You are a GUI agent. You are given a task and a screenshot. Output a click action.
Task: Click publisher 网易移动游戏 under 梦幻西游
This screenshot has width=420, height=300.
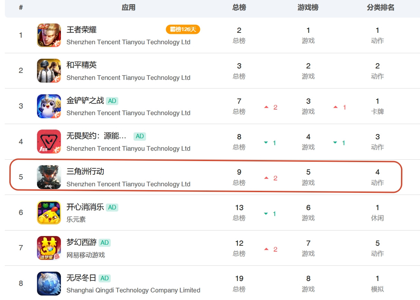tap(86, 255)
